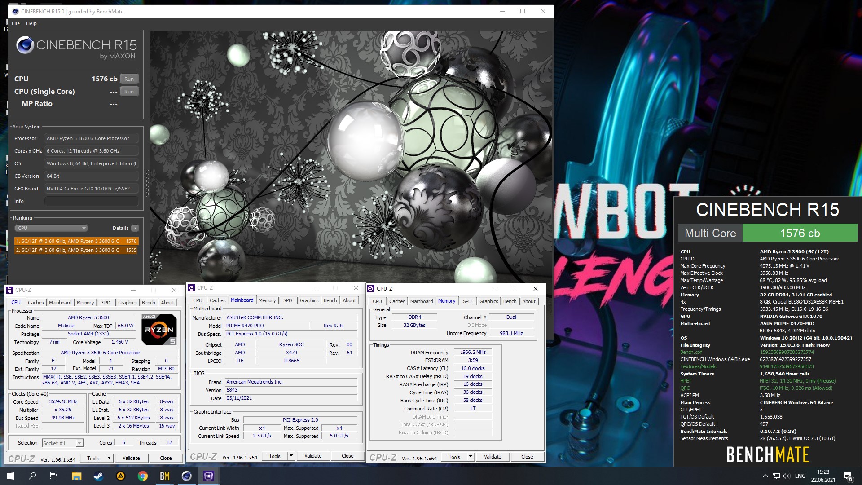The width and height of the screenshot is (862, 485).
Task: Click Validate in middle CPU-Z window
Action: coord(313,456)
